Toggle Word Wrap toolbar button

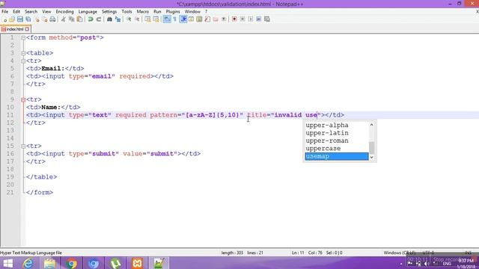click(x=167, y=19)
